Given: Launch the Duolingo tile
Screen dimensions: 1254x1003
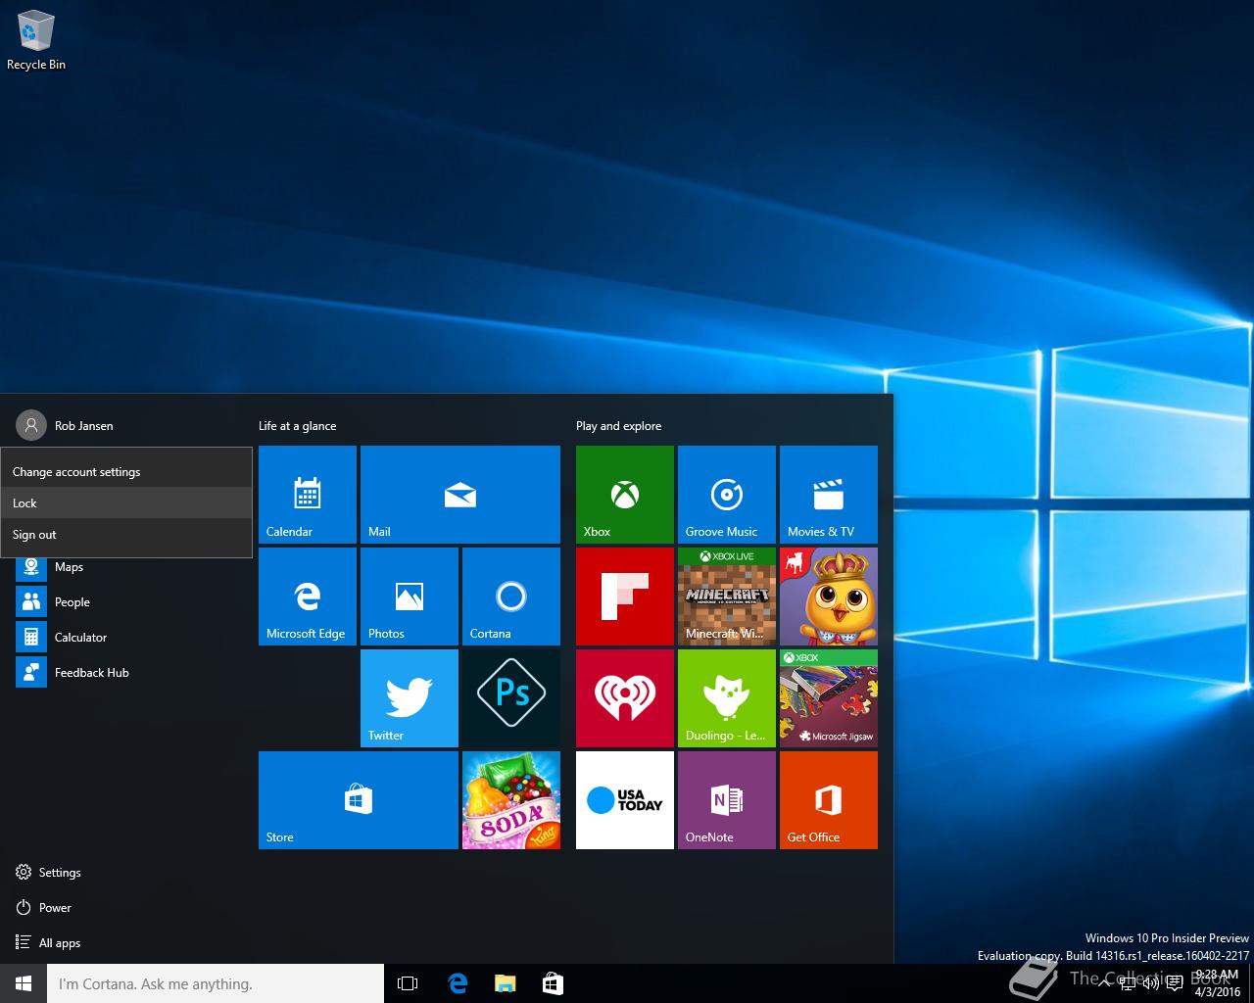Looking at the screenshot, I should point(727,698).
